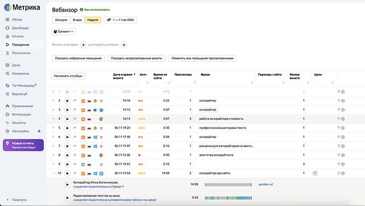
Task: Open the filter for the Цели column
Action: 333,83
